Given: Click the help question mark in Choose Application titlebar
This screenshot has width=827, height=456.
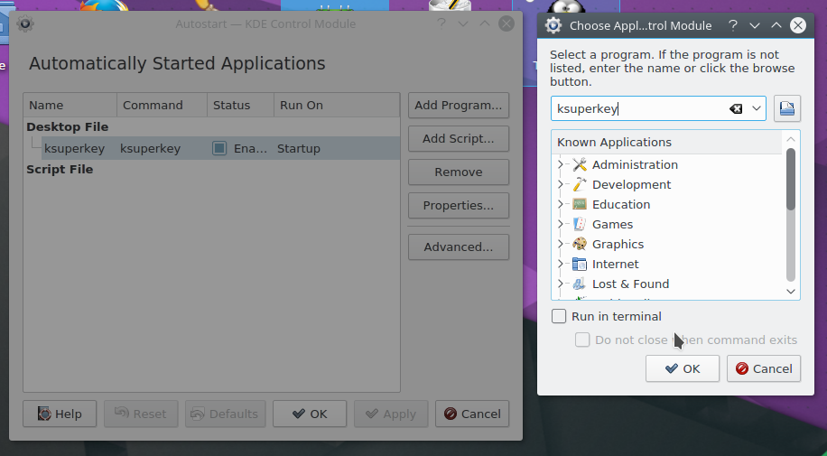Looking at the screenshot, I should (732, 25).
